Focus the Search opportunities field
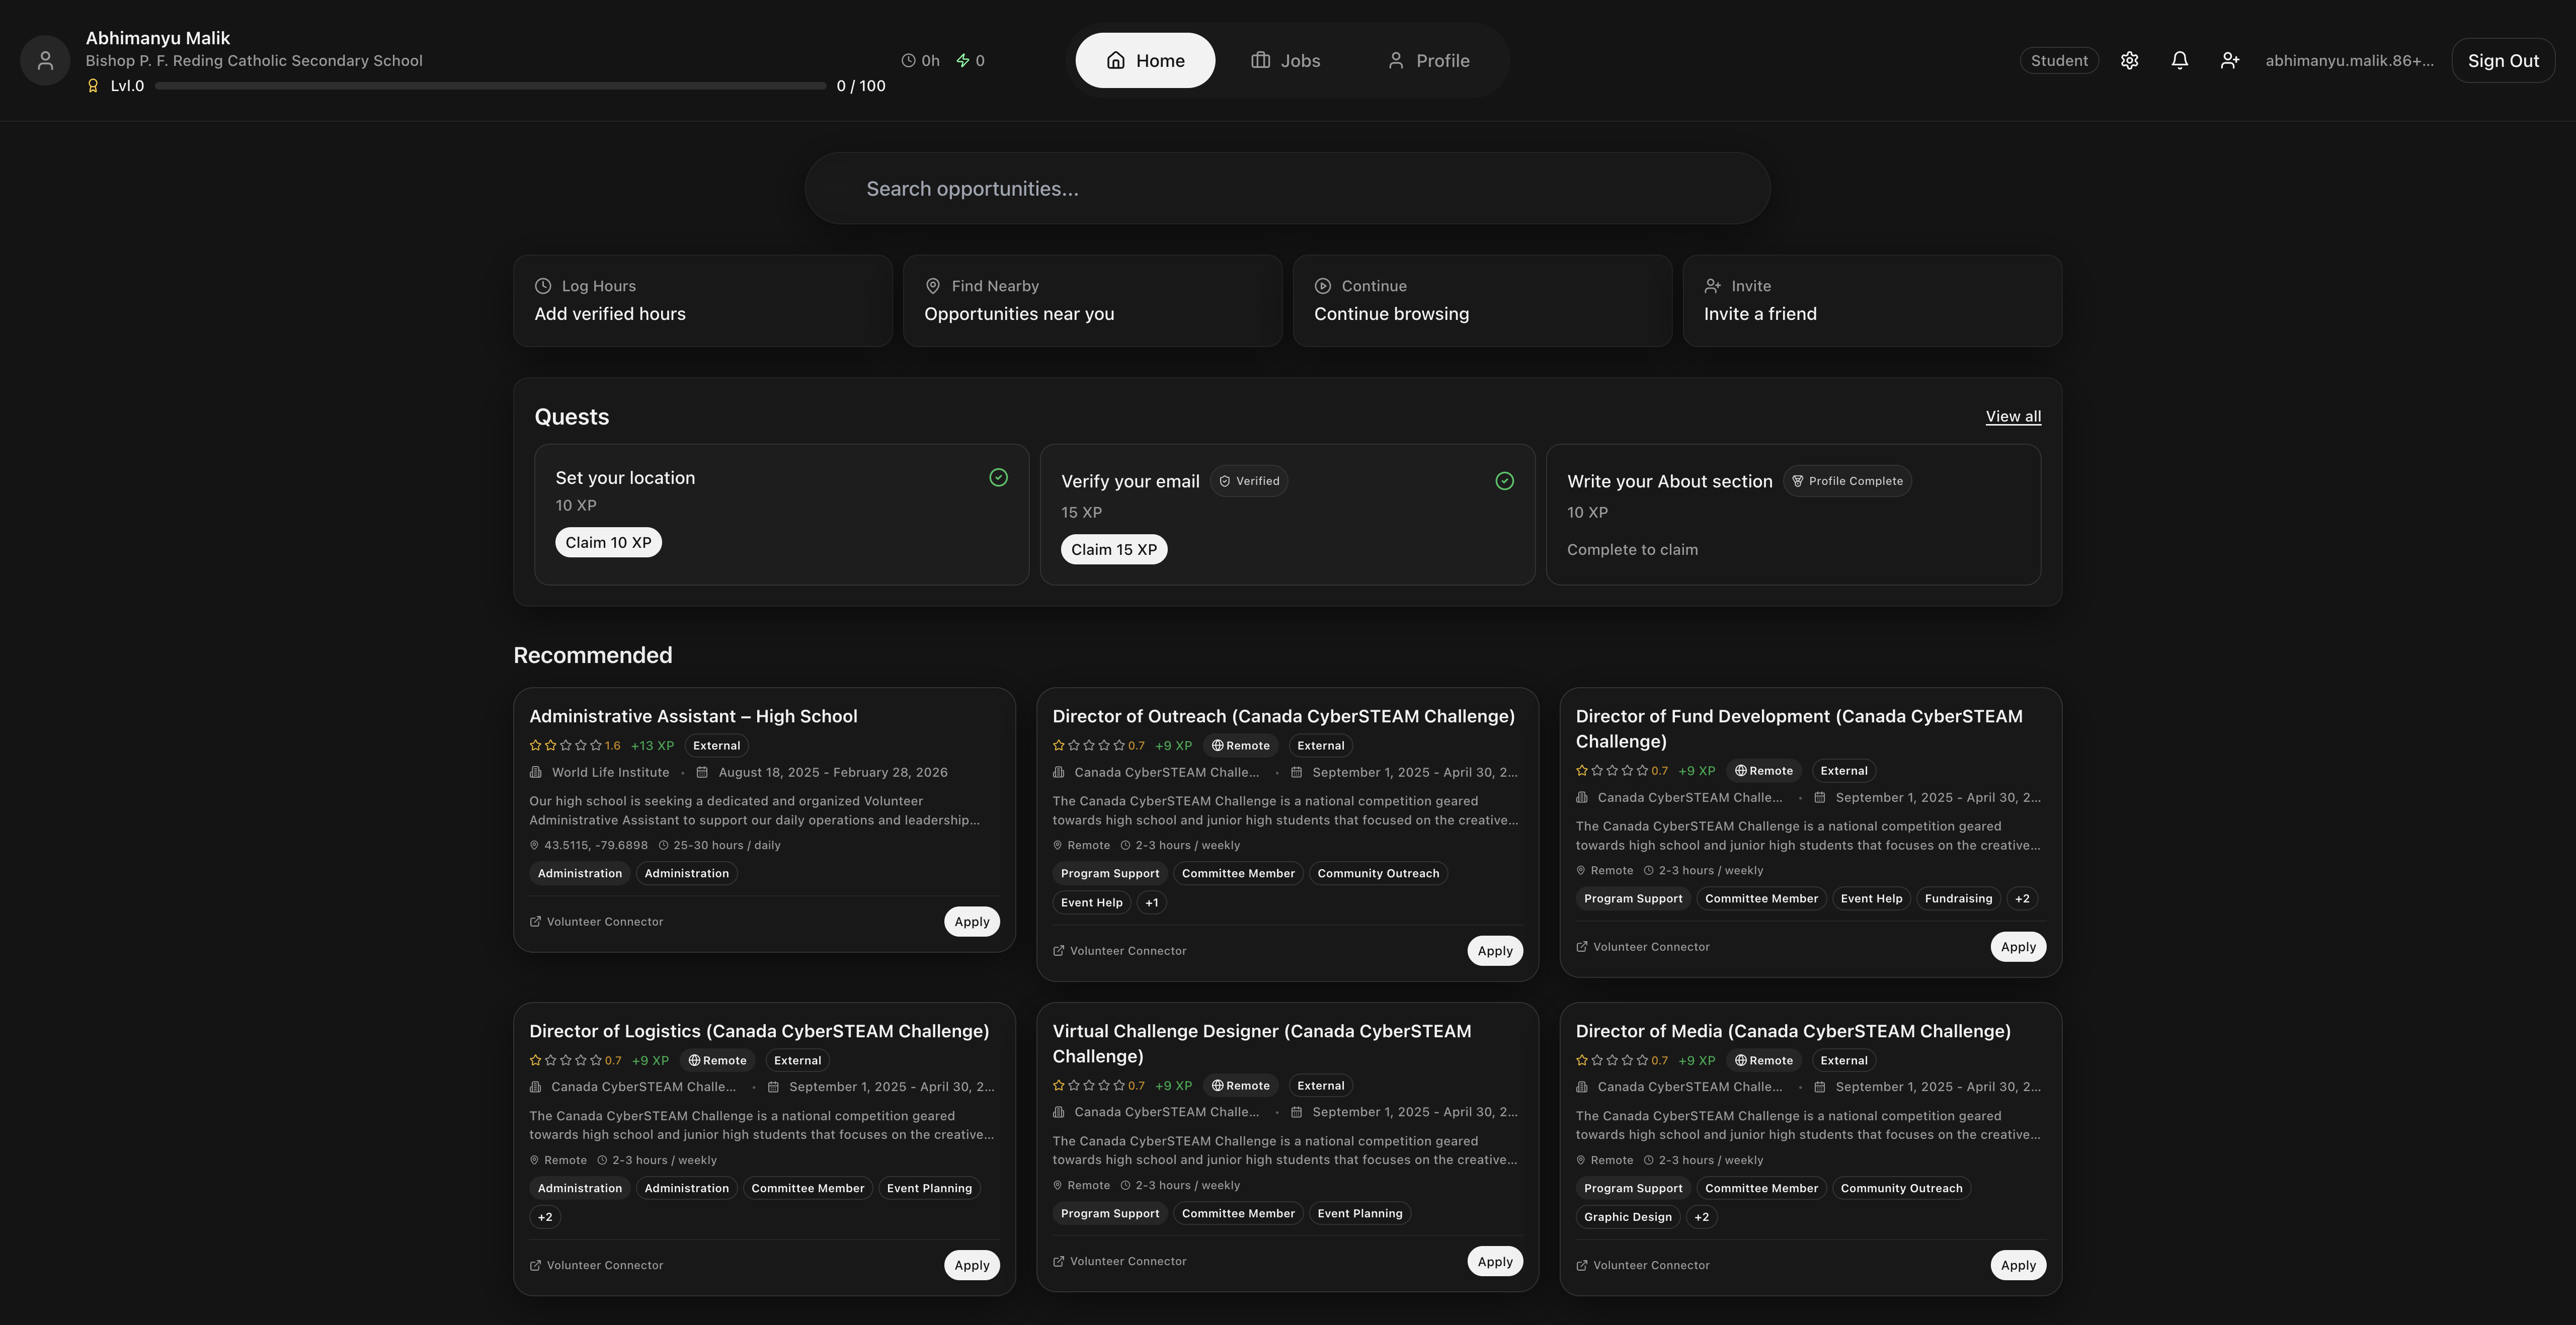 pyautogui.click(x=1287, y=188)
